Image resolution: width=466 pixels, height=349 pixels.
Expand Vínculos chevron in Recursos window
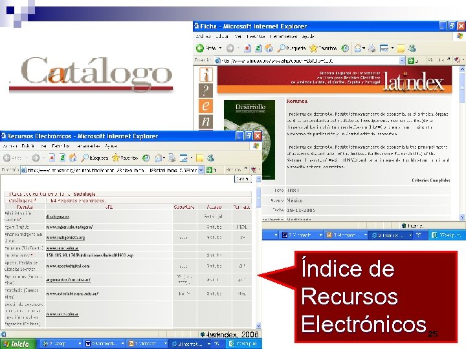pyautogui.click(x=246, y=169)
